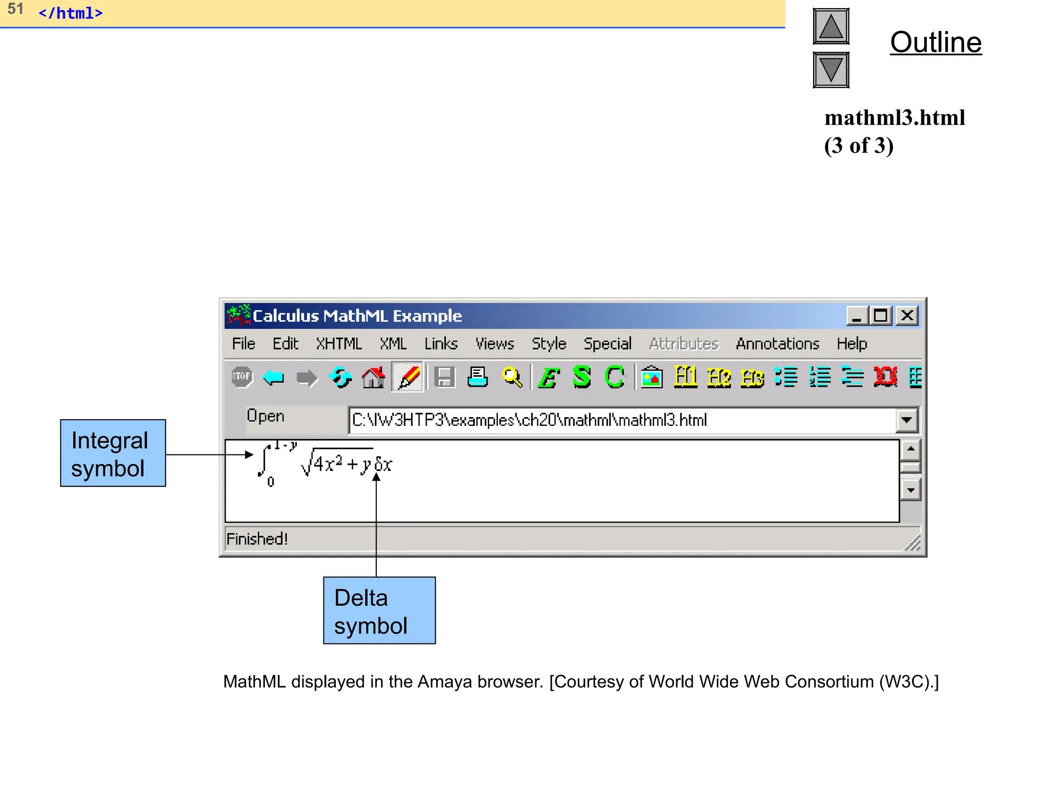
Task: Save the document with the floppy disk icon
Action: [x=445, y=378]
